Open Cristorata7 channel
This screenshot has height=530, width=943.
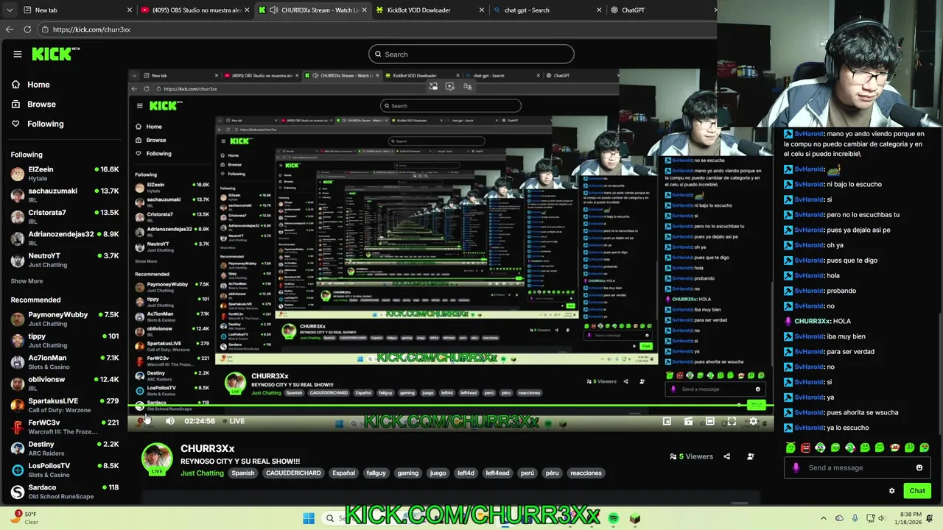tap(65, 216)
